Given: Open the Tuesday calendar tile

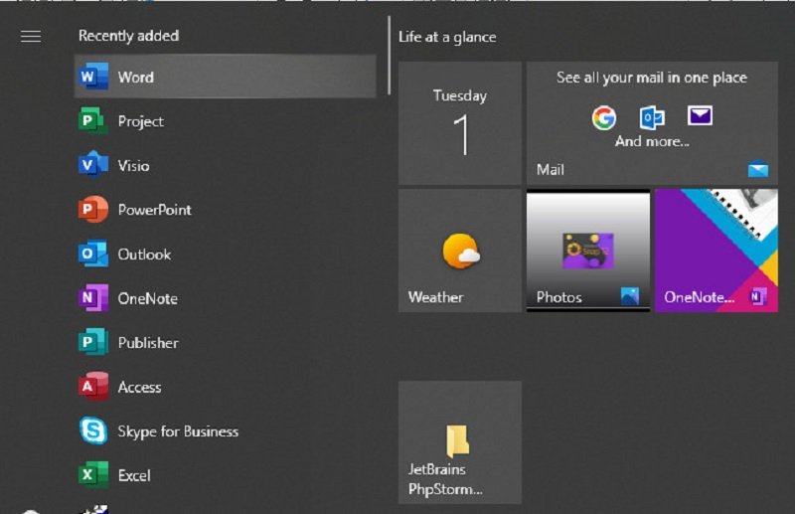Looking at the screenshot, I should click(x=460, y=123).
